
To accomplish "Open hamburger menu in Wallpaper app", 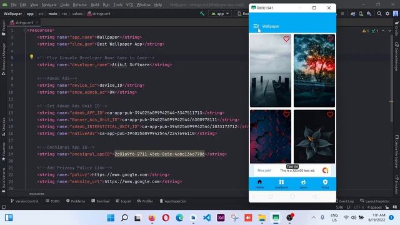I will point(256,26).
